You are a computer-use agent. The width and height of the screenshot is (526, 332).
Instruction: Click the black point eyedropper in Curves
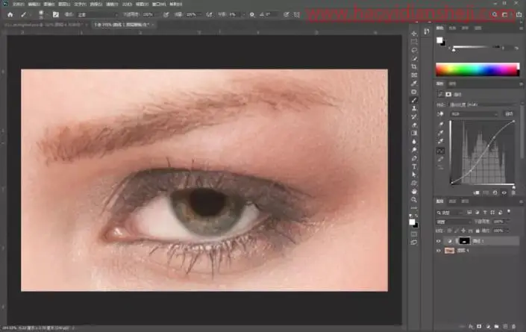441,125
